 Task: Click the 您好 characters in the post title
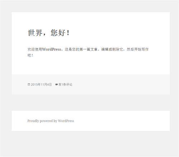[x=58, y=33]
